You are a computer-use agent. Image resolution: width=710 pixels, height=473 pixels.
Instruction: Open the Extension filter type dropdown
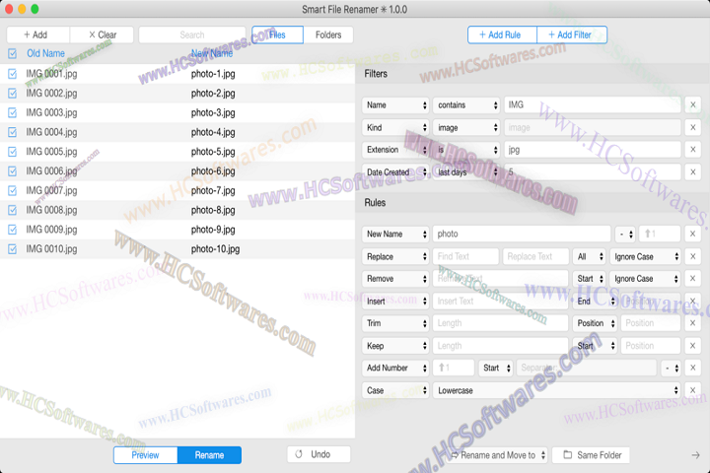click(x=395, y=150)
